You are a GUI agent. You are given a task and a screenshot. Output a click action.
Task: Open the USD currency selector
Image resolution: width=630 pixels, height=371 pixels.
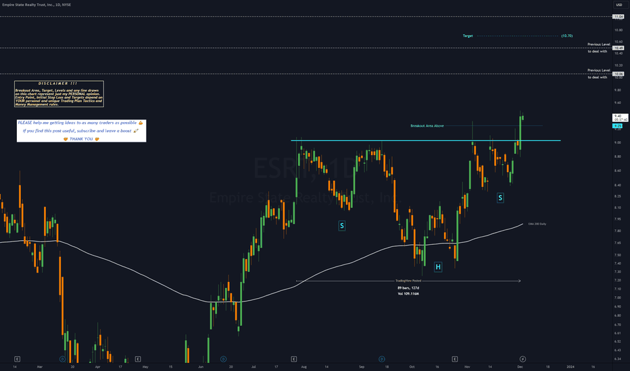point(619,5)
